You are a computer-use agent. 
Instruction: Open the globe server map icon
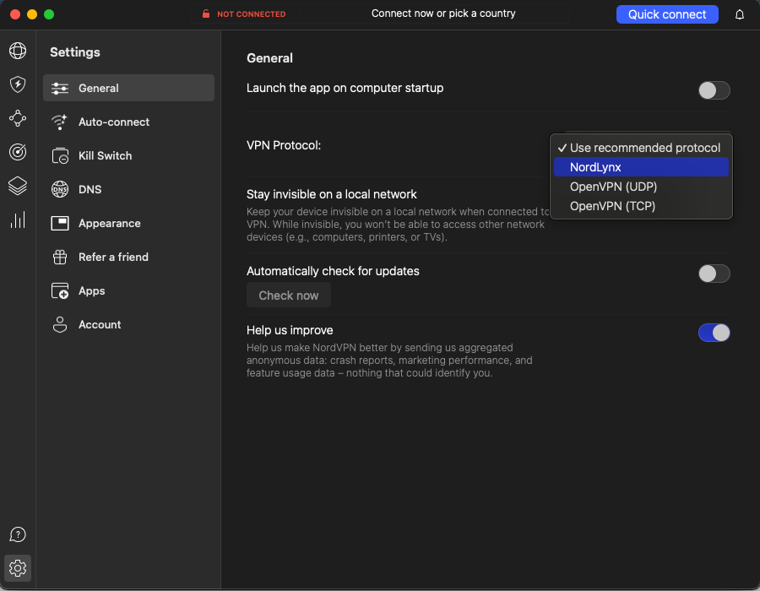coord(18,51)
